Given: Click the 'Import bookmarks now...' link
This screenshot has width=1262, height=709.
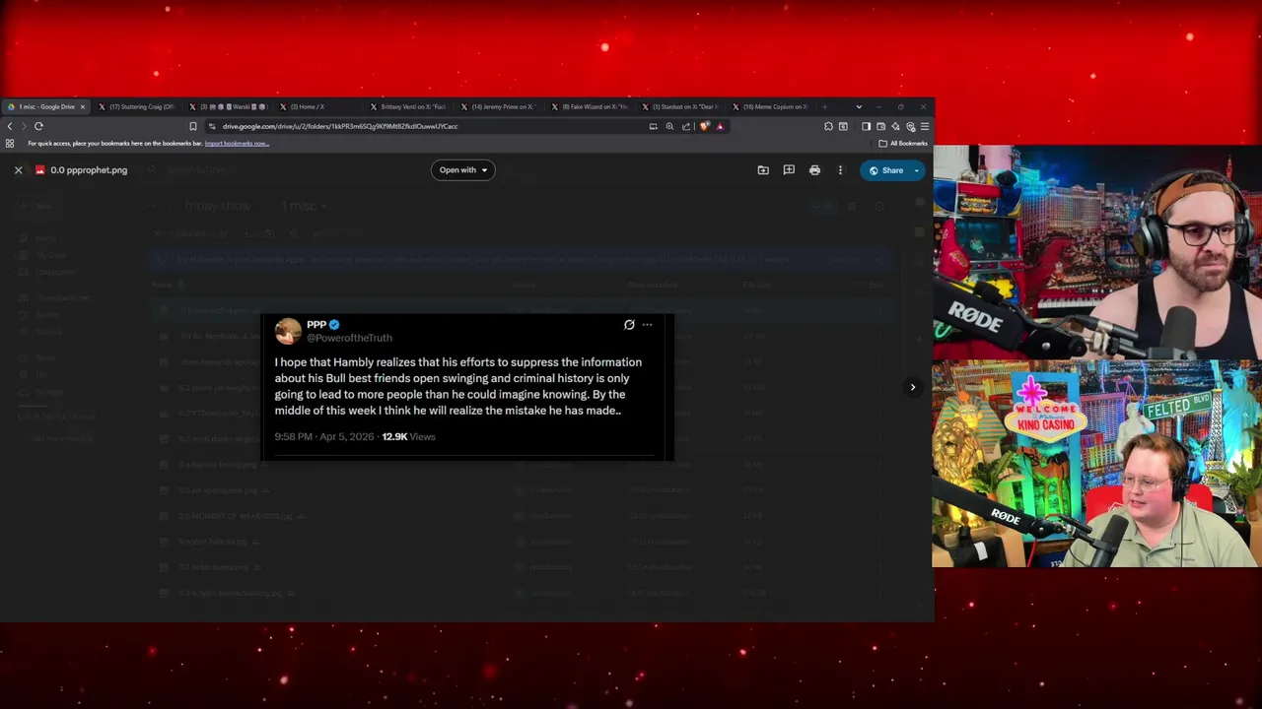Looking at the screenshot, I should [x=237, y=144].
